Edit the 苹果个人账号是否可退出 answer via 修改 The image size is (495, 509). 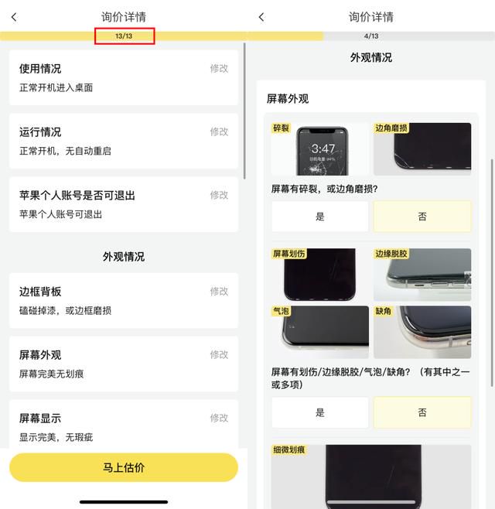tap(219, 195)
